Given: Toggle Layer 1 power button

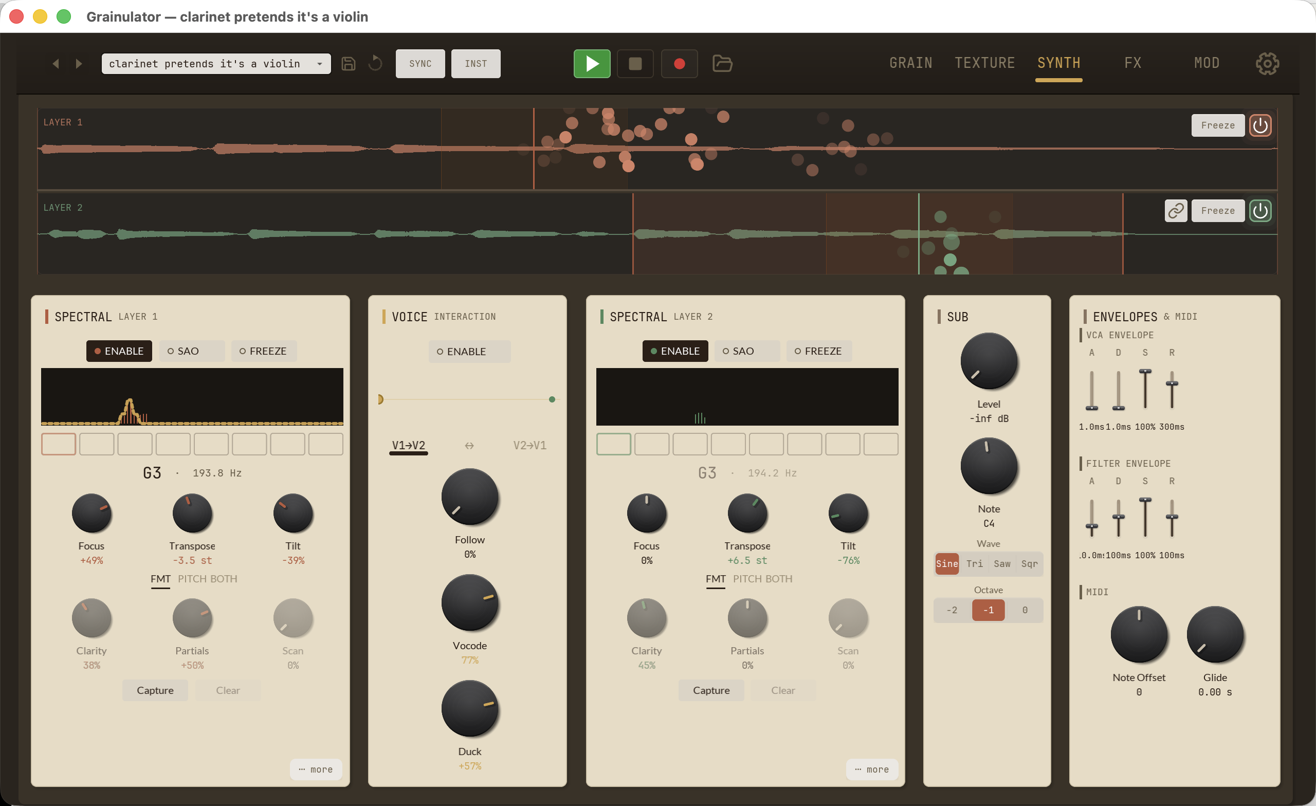Looking at the screenshot, I should [x=1260, y=125].
